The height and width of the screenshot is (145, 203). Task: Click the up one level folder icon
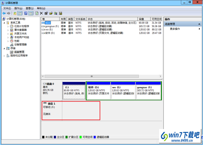(15, 13)
